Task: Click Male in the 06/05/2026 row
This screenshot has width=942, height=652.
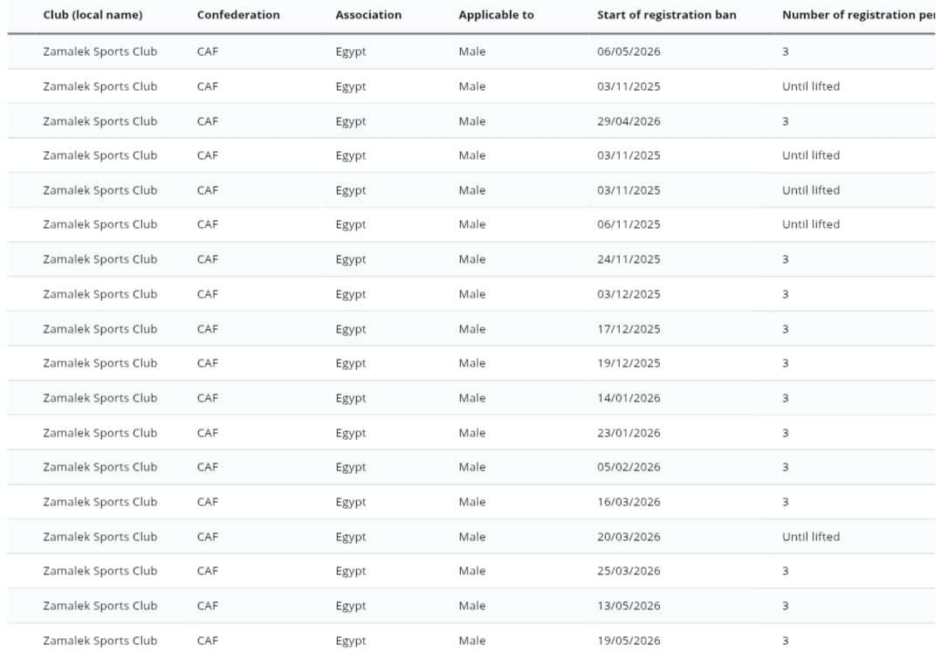Action: [x=471, y=51]
